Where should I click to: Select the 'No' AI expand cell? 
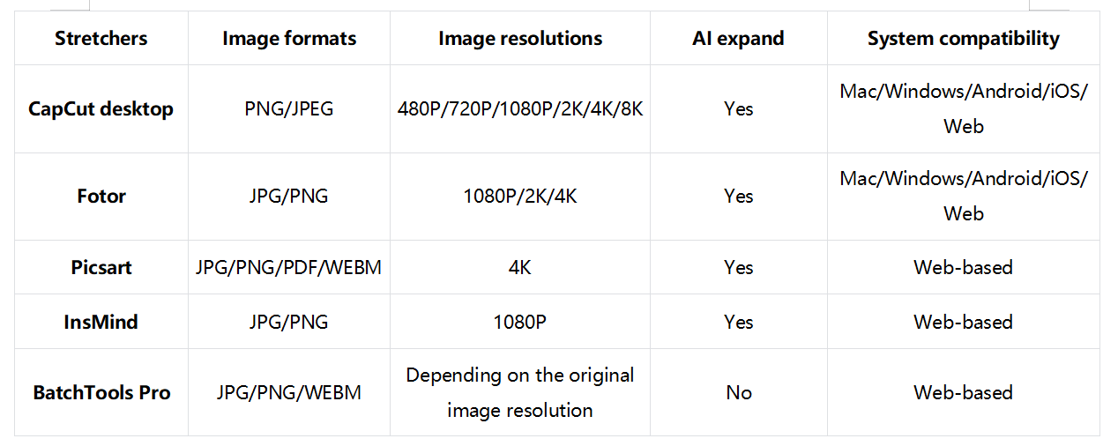pos(738,392)
